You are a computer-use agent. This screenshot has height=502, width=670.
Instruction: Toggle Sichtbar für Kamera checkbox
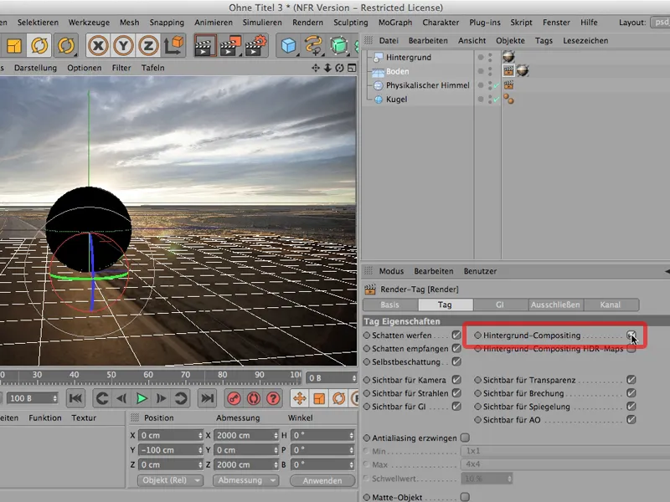(456, 380)
